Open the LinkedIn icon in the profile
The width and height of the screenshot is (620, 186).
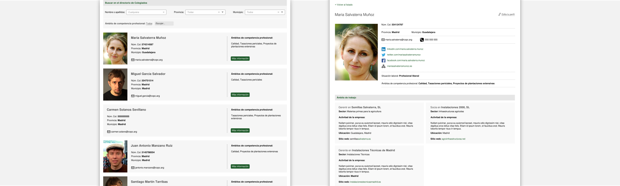tap(383, 49)
